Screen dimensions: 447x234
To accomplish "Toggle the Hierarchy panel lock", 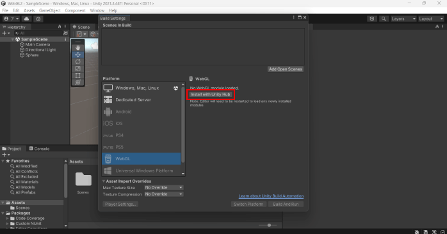I will [x=60, y=27].
